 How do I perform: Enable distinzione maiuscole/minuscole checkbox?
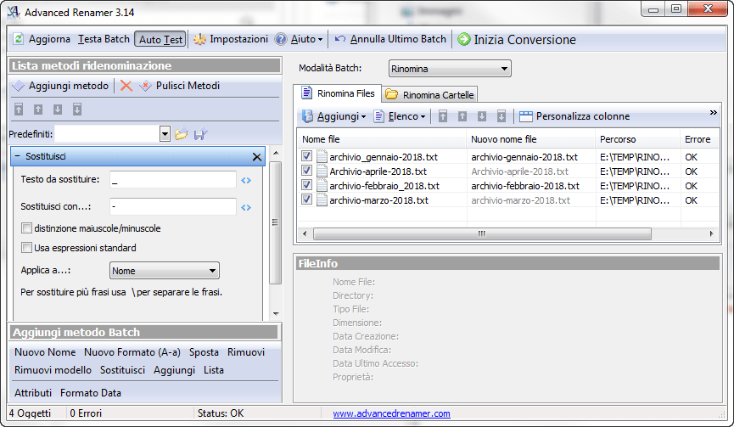(26, 228)
